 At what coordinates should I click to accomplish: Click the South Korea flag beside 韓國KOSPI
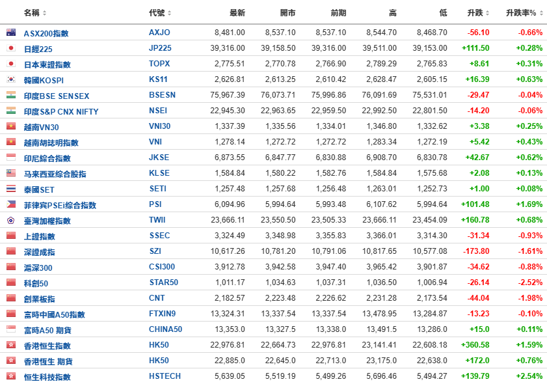pyautogui.click(x=11, y=79)
